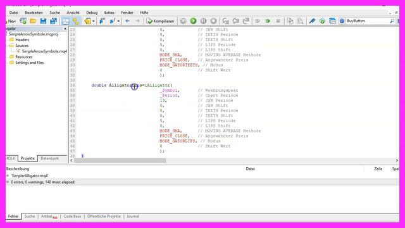Viewport: 405px width, 228px height.
Task: Click the Beschreibung column header
Action: [x=18, y=169]
